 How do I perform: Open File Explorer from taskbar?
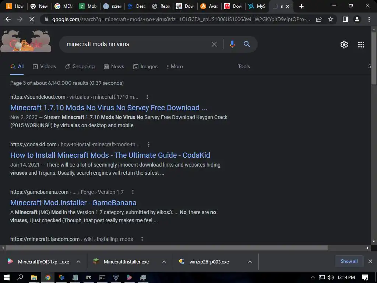tap(34, 277)
